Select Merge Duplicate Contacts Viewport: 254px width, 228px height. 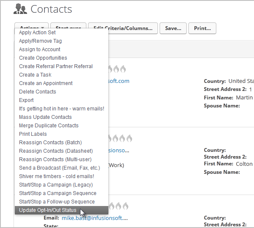tap(61, 125)
